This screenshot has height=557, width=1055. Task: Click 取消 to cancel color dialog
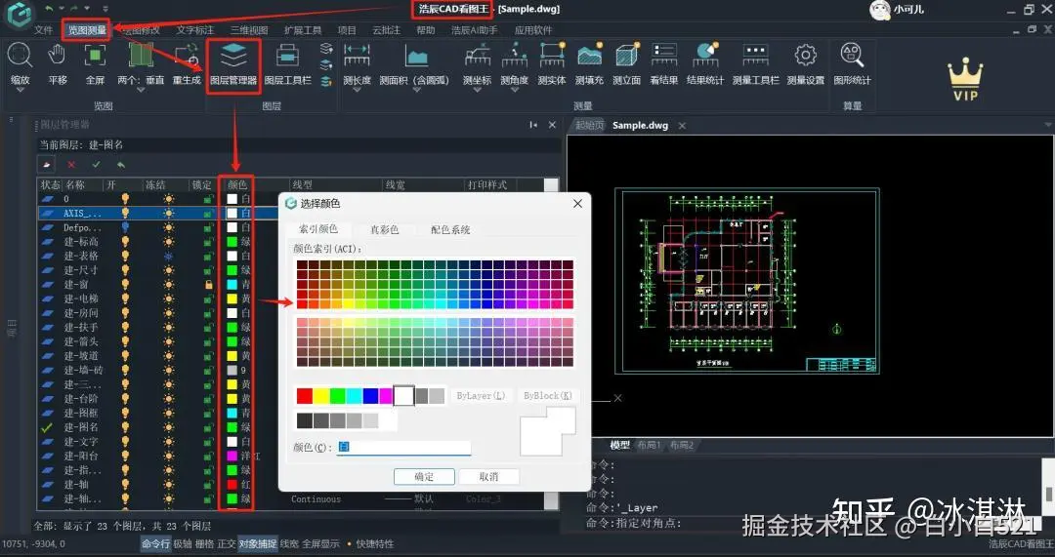488,476
